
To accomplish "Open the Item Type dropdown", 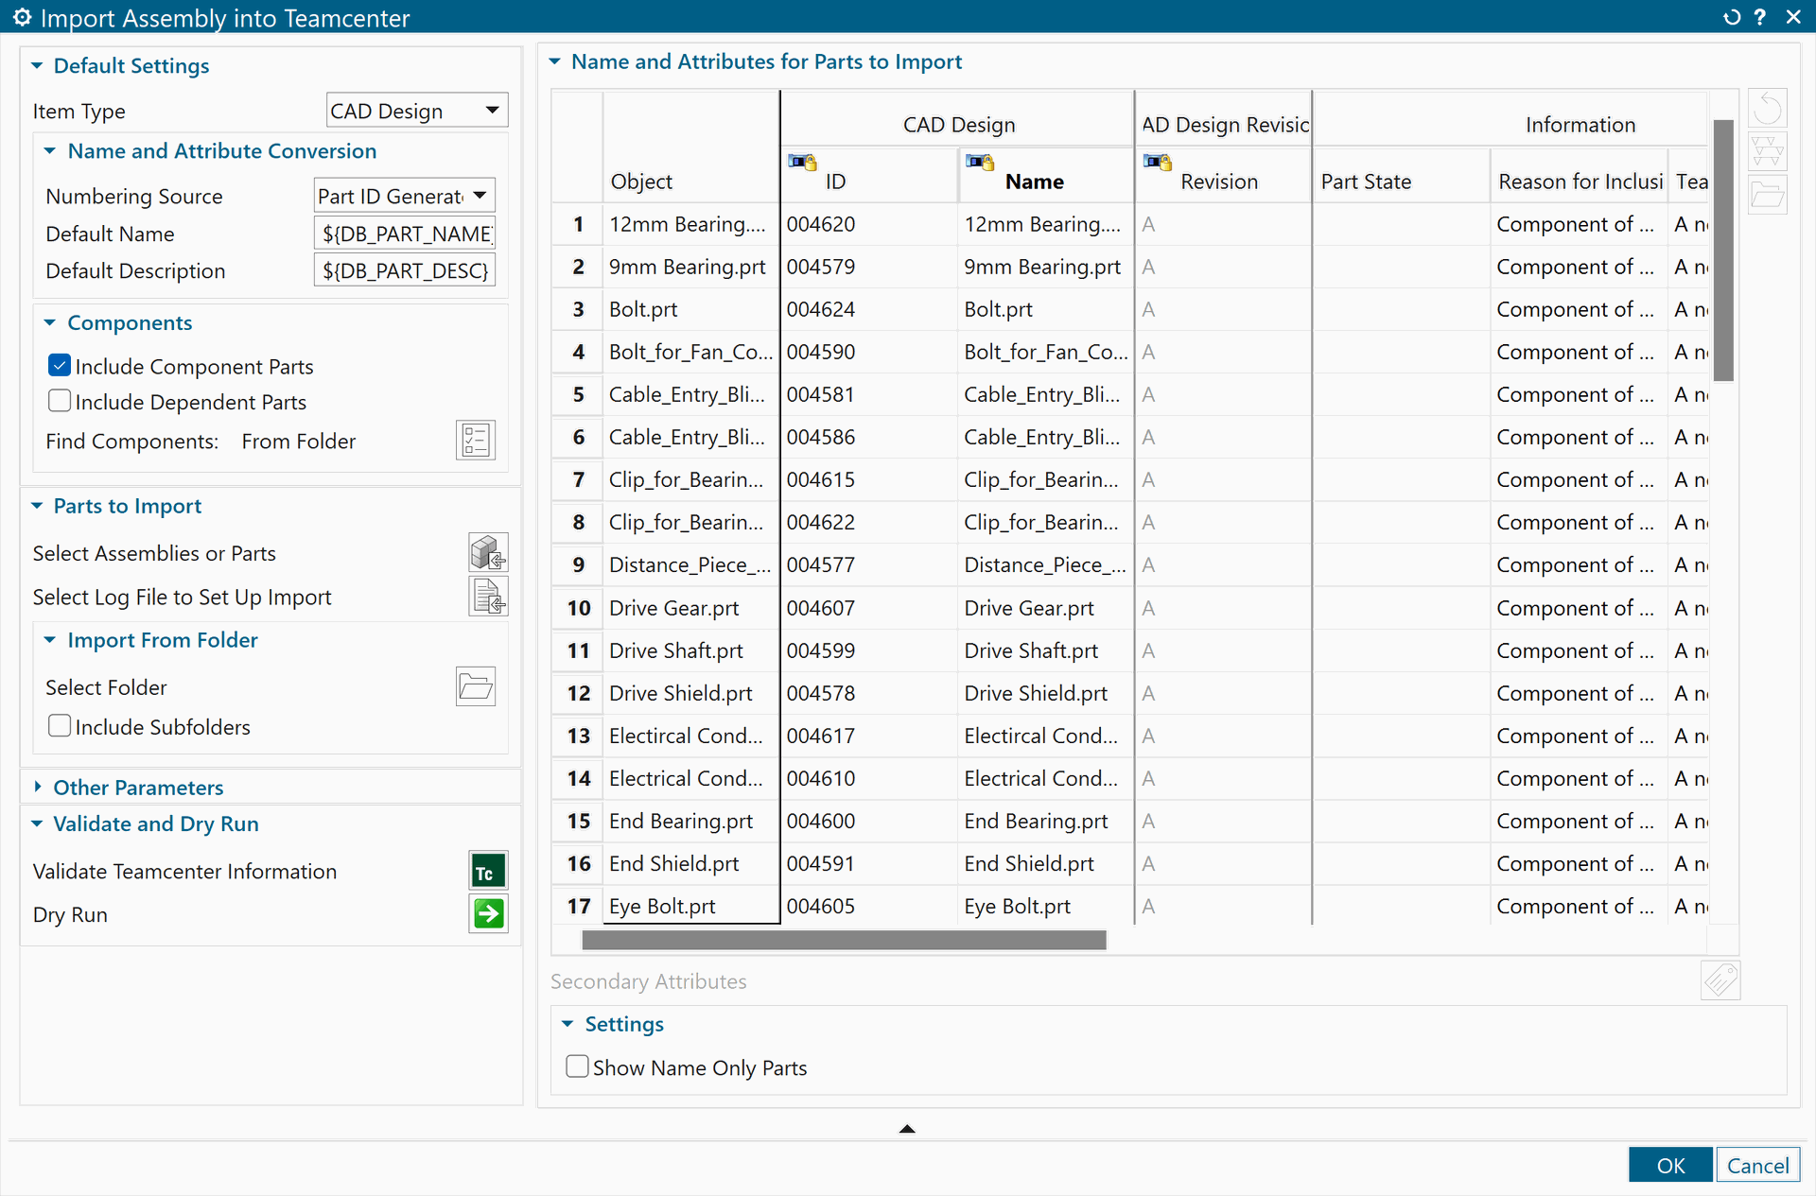I will point(416,111).
